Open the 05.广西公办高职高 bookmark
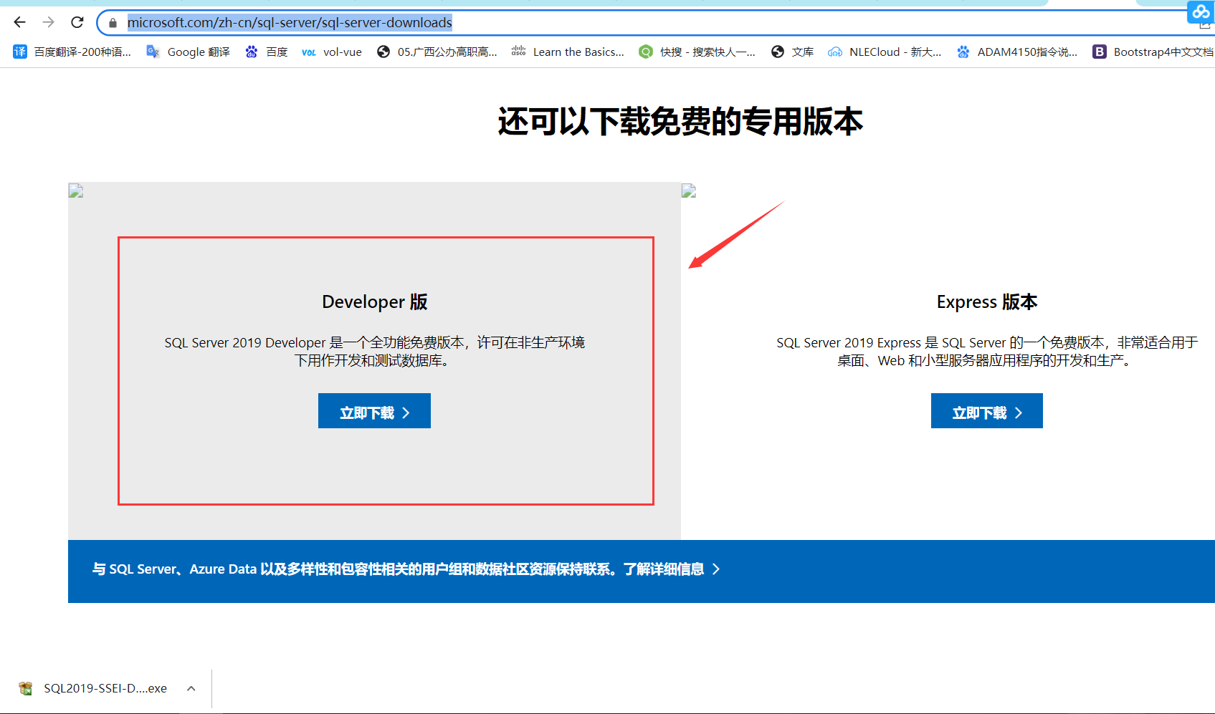Image resolution: width=1215 pixels, height=714 pixels. [x=437, y=52]
